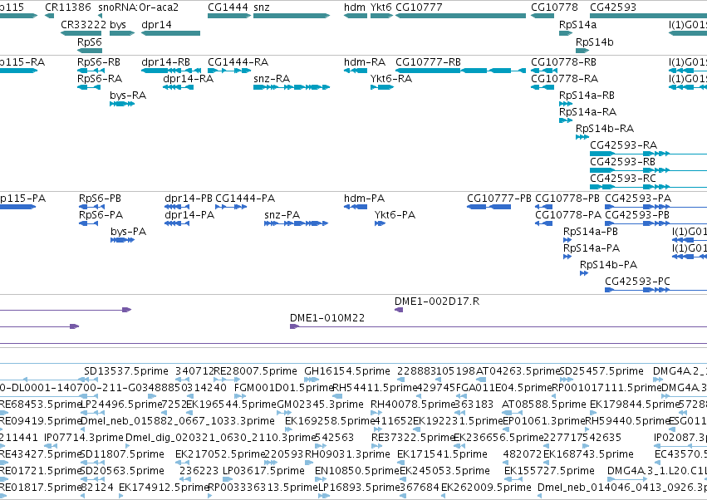
Task: Click protein dpr14-PA
Action: tap(177, 223)
